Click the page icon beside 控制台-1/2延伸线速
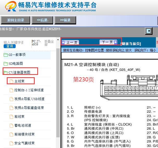 [x=11, y=90]
